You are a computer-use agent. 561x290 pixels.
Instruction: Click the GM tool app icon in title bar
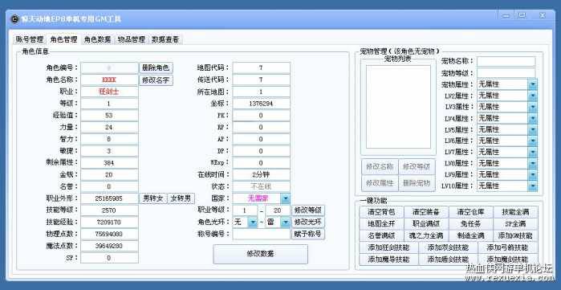14,19
